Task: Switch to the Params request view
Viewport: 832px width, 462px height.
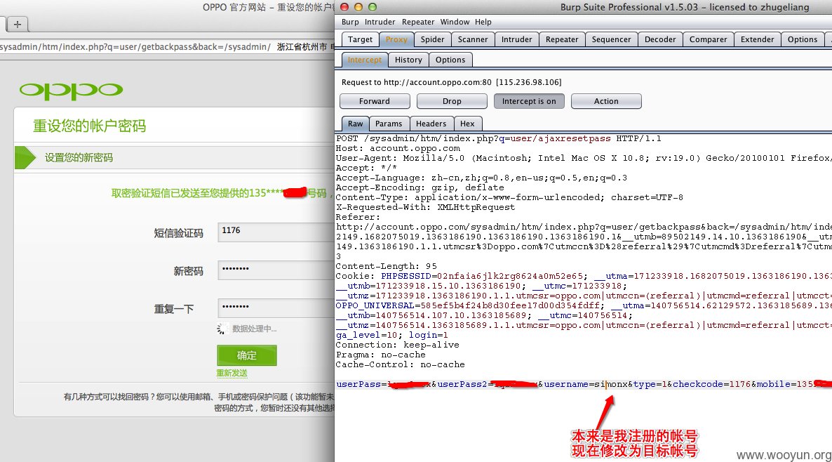Action: [x=389, y=123]
